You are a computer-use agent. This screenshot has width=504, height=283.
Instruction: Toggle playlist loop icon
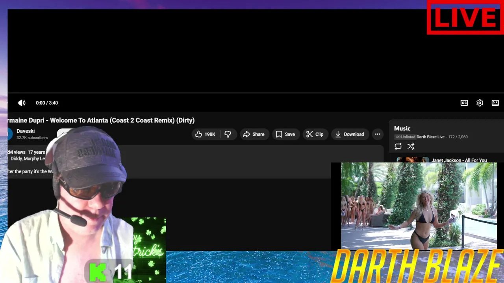point(398,146)
